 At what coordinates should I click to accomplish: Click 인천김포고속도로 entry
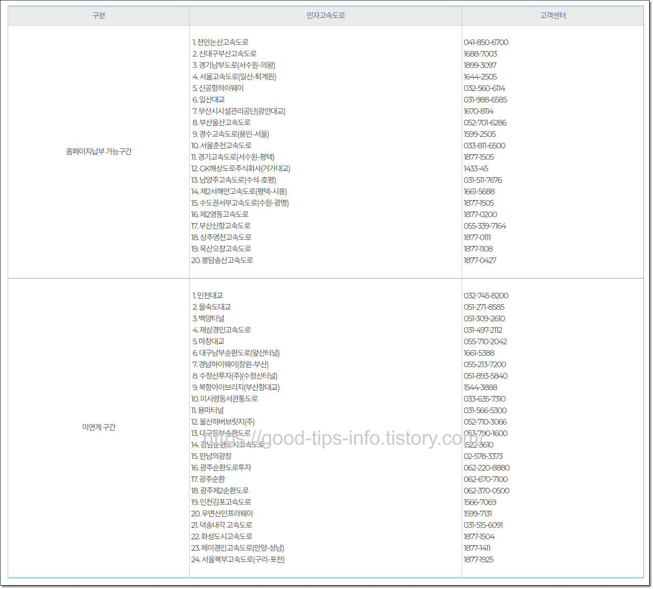[x=221, y=502]
